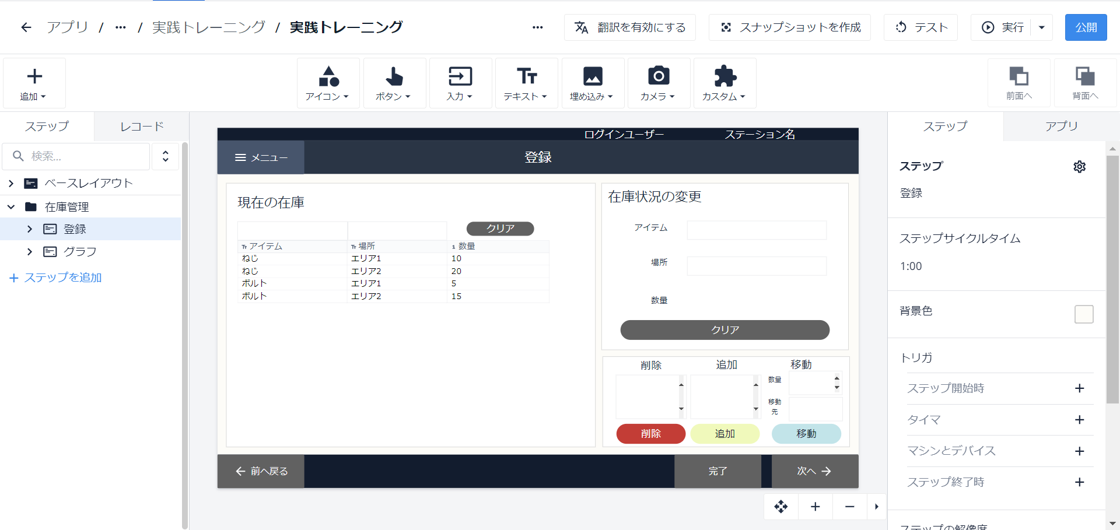Open the 実行 dropdown arrow
Viewport: 1120px width, 530px height.
tap(1042, 27)
